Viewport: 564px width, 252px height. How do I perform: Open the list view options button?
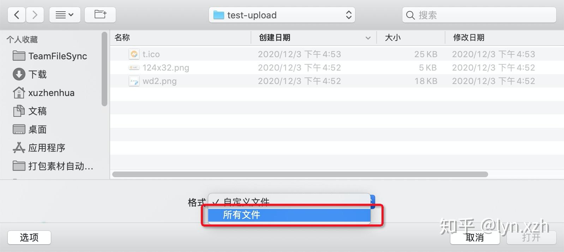click(65, 15)
